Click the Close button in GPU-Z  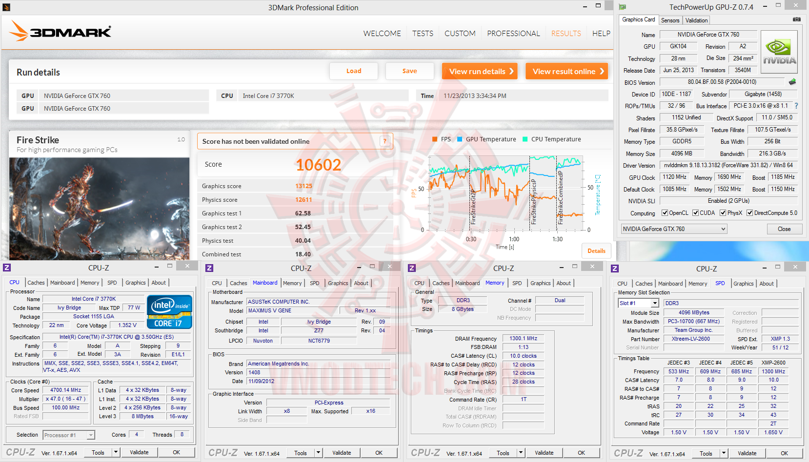pos(784,229)
